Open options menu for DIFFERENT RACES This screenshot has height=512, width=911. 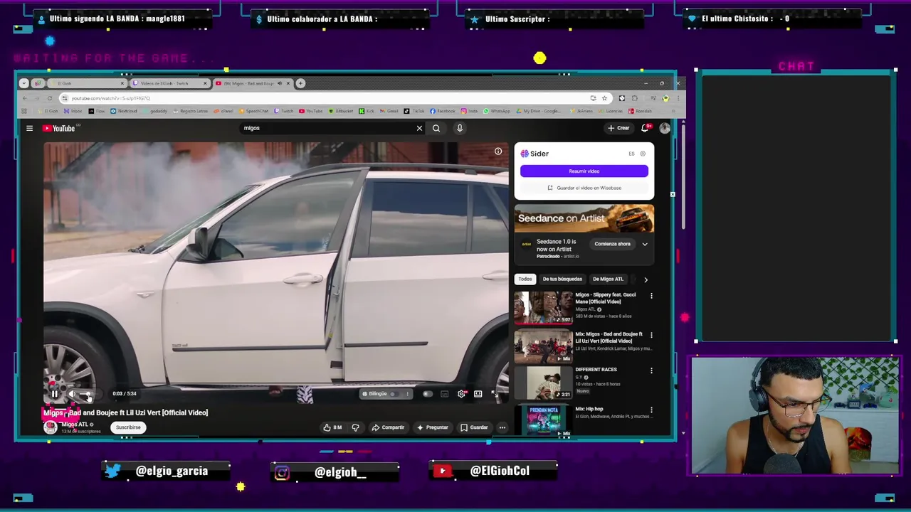[651, 370]
